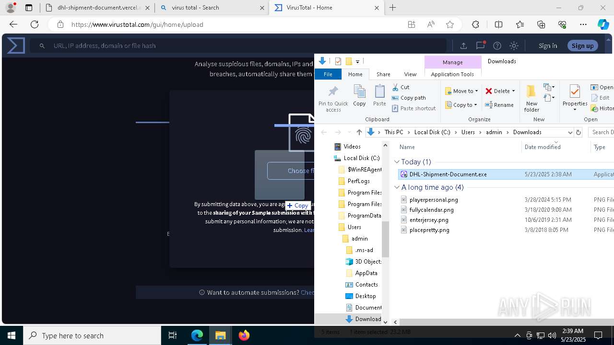
Task: Collapse the Today (1) group
Action: point(397,162)
